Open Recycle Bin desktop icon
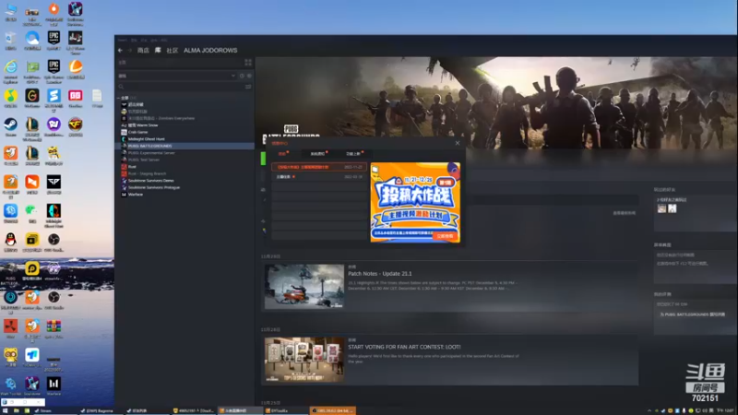This screenshot has height=415, width=738. (10, 38)
